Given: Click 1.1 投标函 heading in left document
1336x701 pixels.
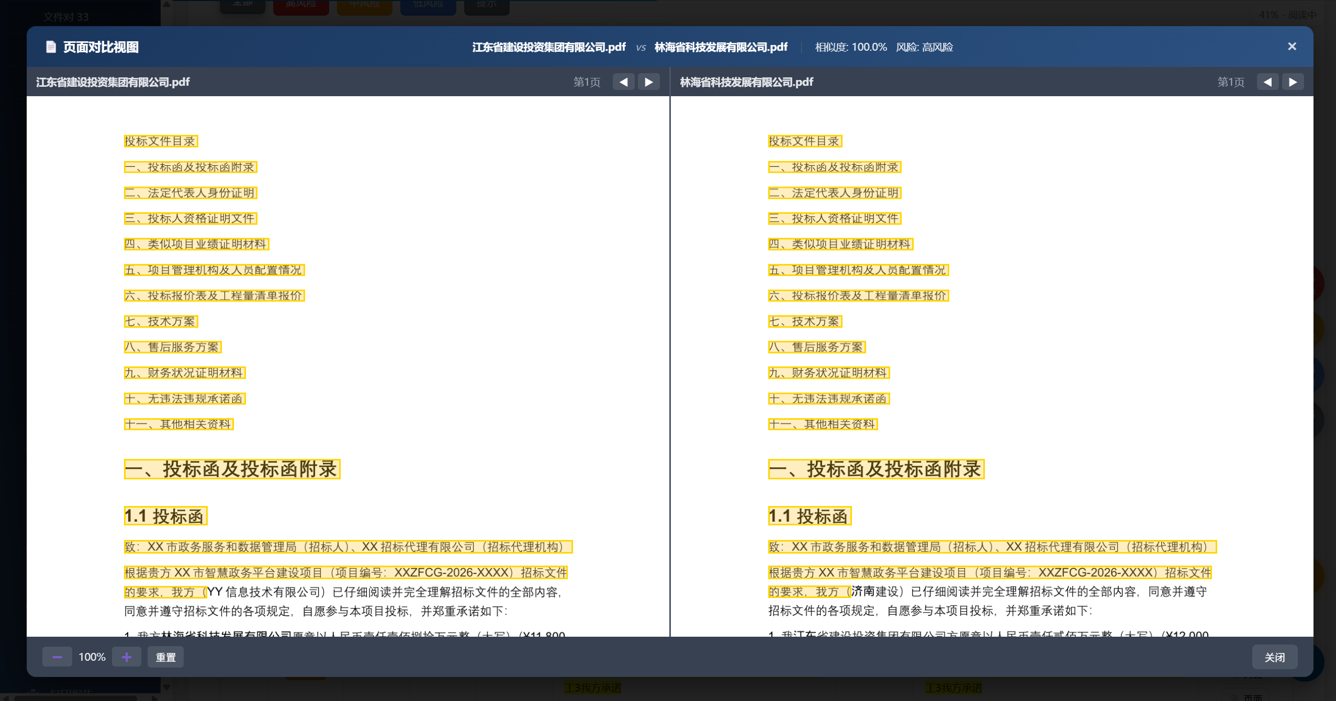Looking at the screenshot, I should tap(165, 515).
